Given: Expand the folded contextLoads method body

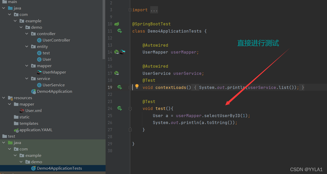Looking at the screenshot, I should click(130, 87).
